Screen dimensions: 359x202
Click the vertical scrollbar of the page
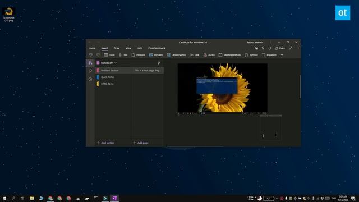pyautogui.click(x=300, y=87)
